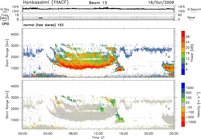This screenshot has width=201, height=139.
Task: Click the 60 tick on the Nave axis
Action: click(180, 15)
